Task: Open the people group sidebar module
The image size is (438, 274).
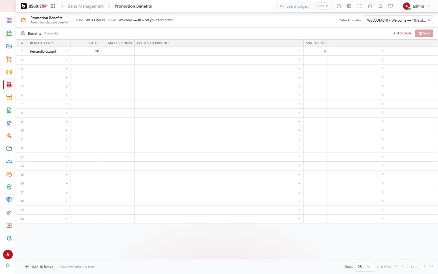Action: tap(9, 161)
